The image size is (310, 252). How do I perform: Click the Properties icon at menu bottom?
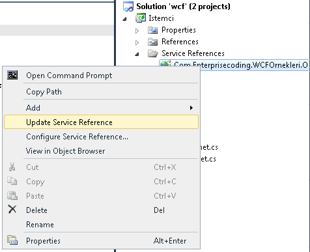[12, 240]
